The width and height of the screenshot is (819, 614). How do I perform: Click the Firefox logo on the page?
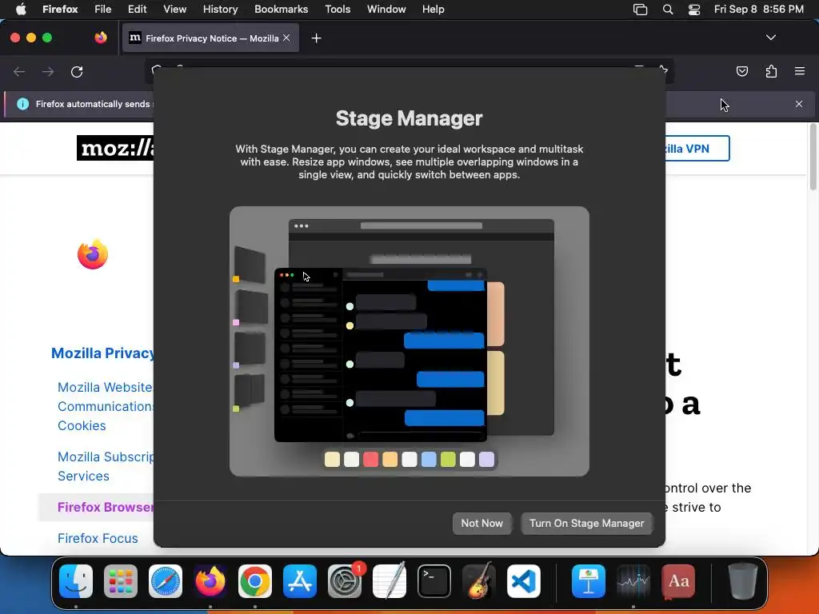[93, 254]
